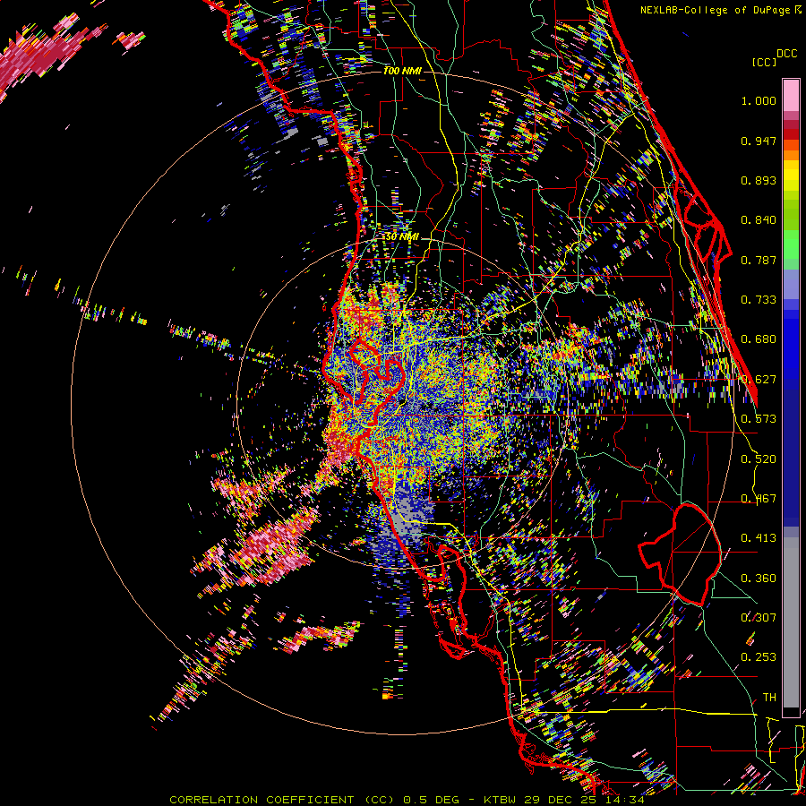The width and height of the screenshot is (806, 806).
Task: Select the 0.413 scale value
Action: click(x=759, y=538)
